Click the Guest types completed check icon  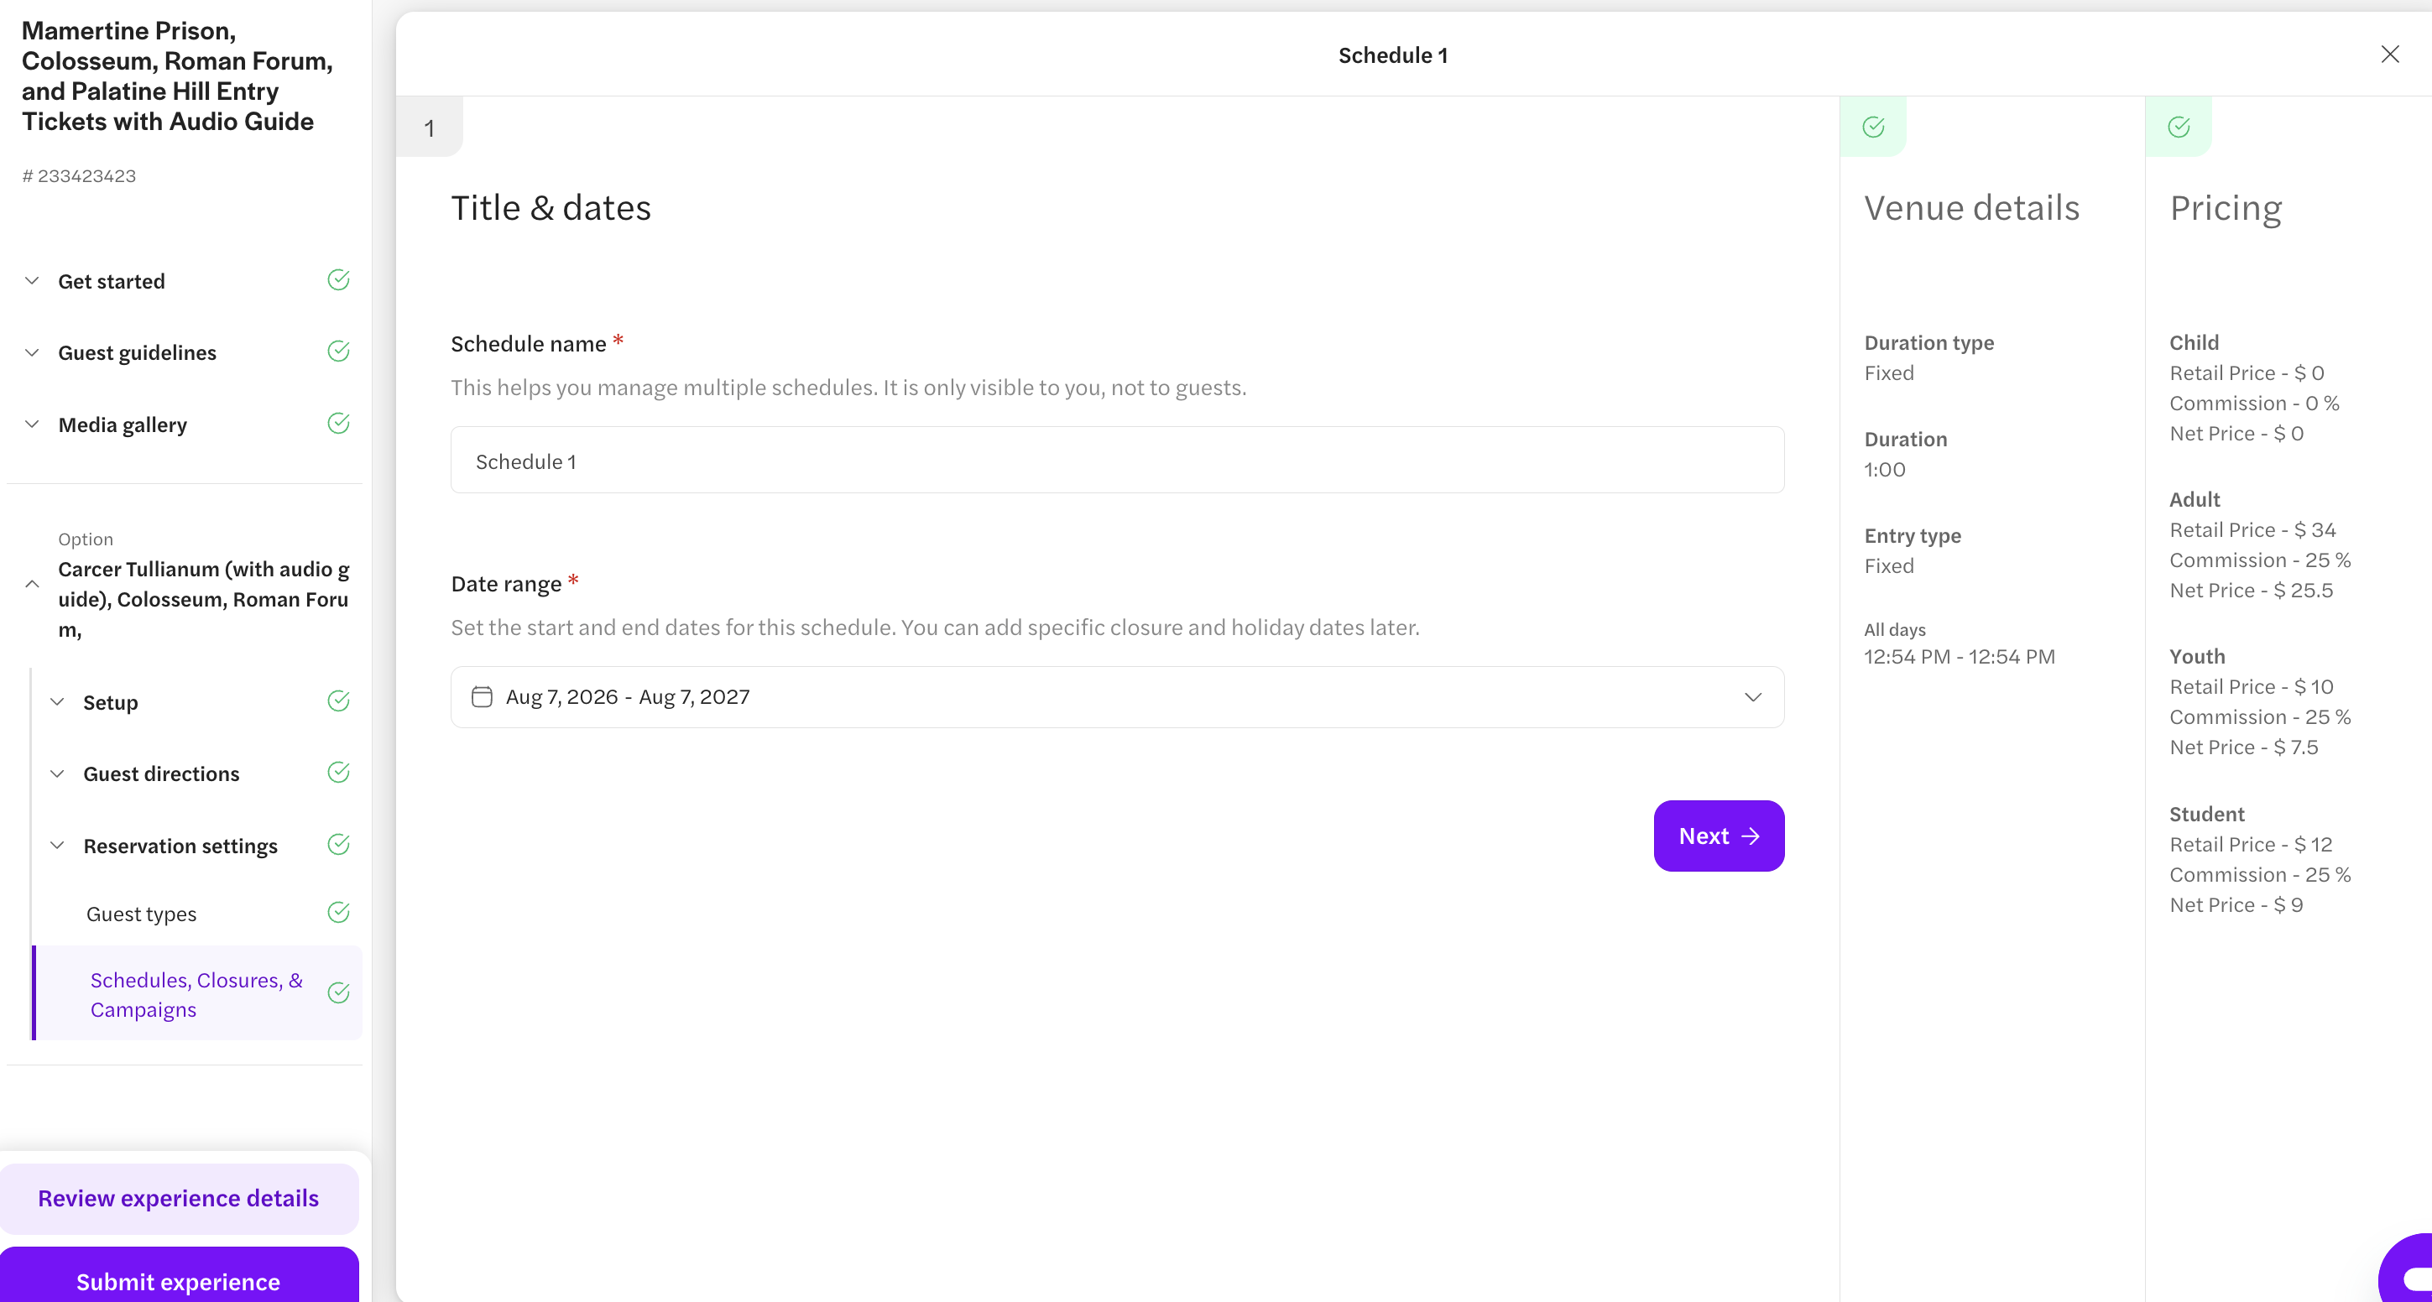tap(338, 913)
